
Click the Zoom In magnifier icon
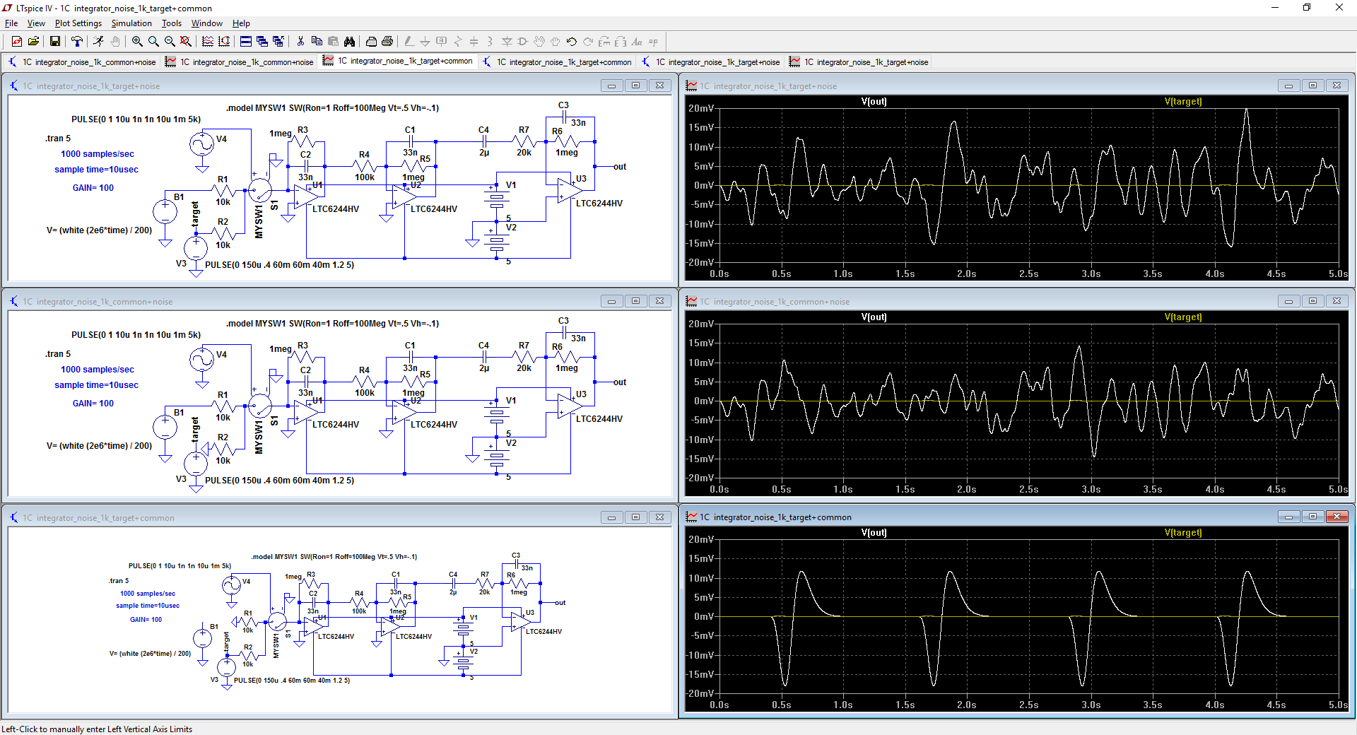tap(137, 42)
